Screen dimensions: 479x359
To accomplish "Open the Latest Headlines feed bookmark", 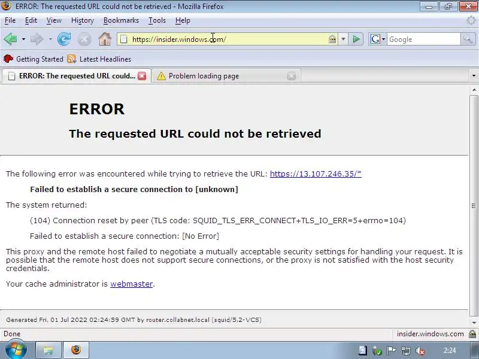I will click(x=99, y=59).
